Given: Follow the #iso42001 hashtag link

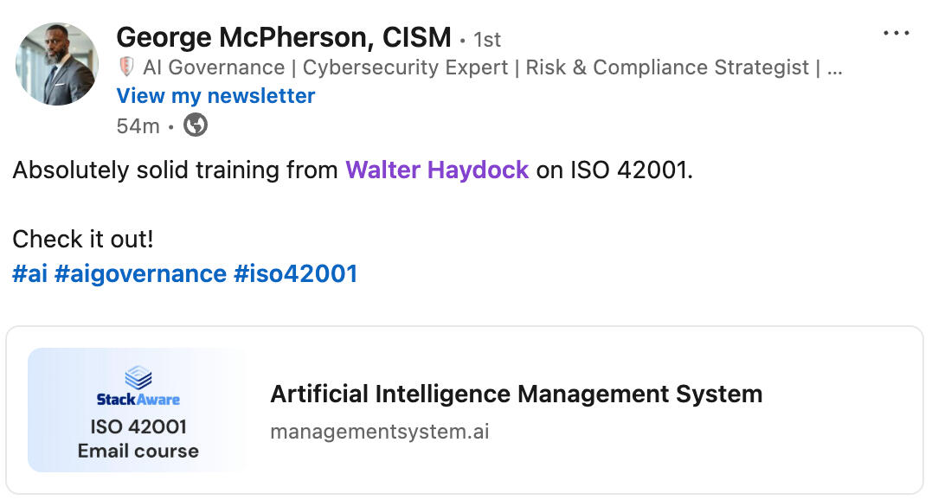Looking at the screenshot, I should click(295, 274).
